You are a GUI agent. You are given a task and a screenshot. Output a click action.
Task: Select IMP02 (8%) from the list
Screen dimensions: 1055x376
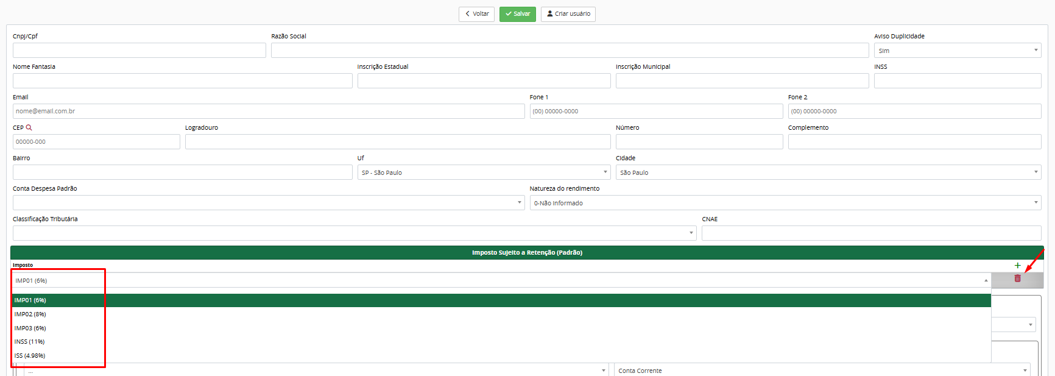click(x=30, y=314)
